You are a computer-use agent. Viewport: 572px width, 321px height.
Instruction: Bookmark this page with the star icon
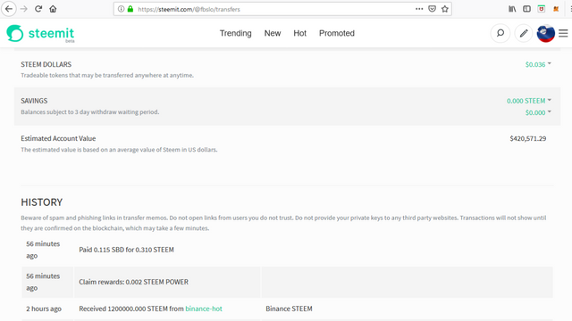click(445, 9)
